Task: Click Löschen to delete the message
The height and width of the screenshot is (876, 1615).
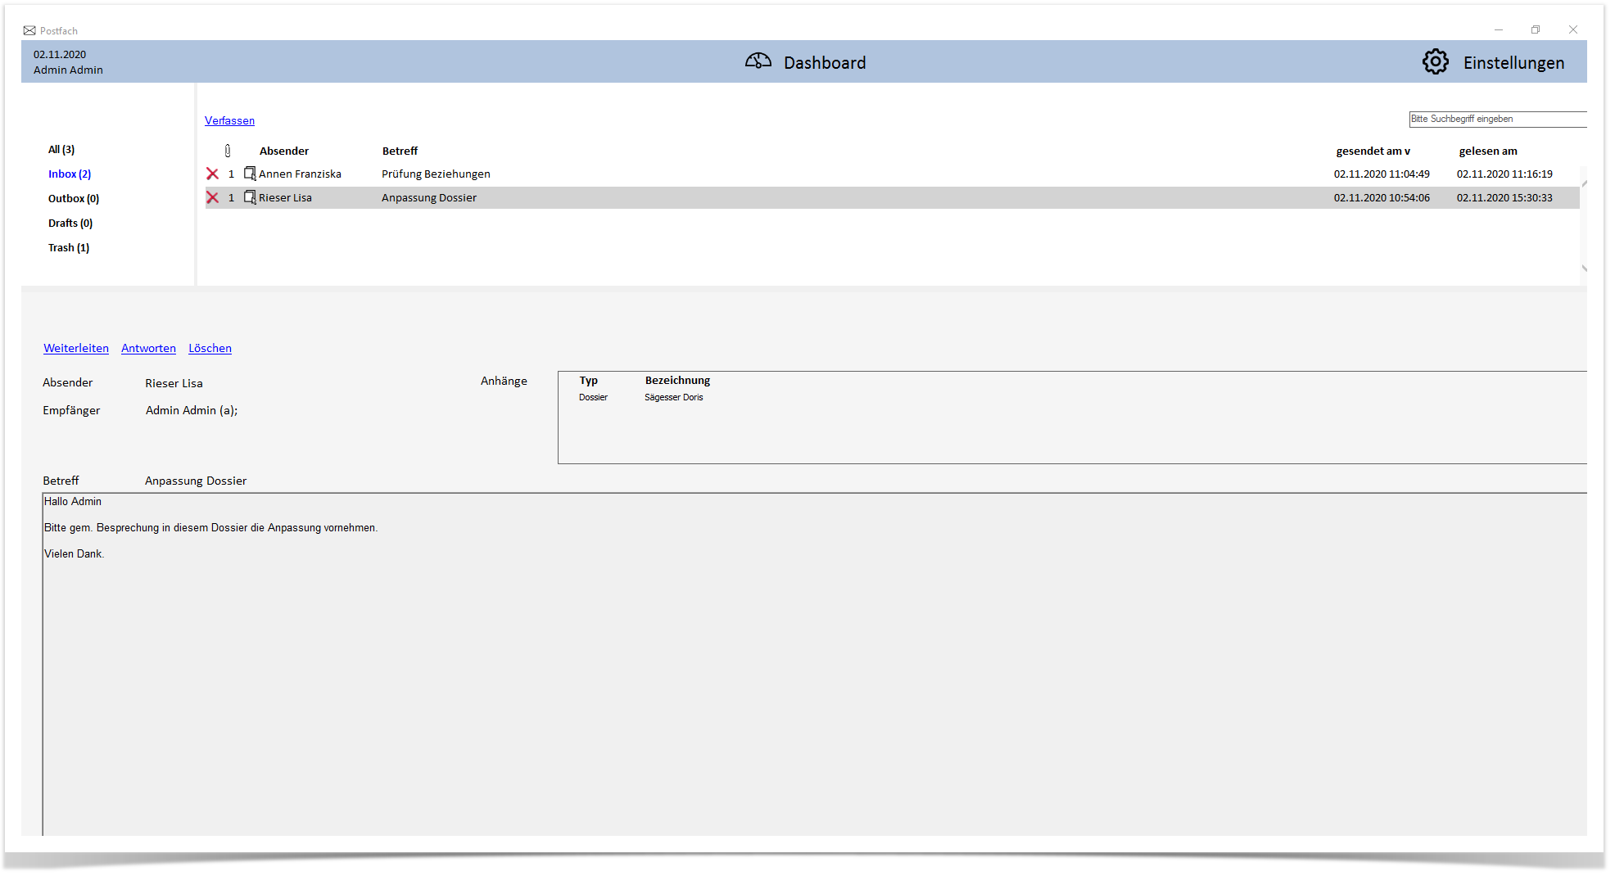Action: (210, 348)
